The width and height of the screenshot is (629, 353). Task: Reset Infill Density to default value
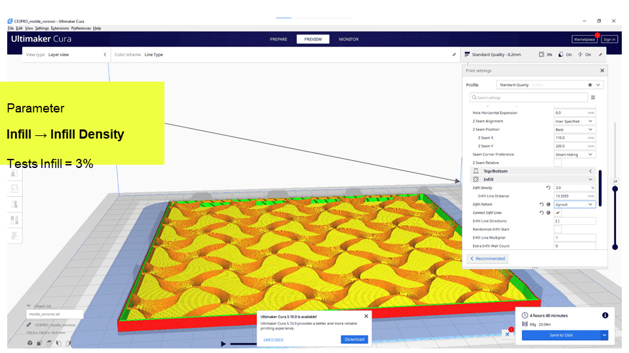coord(548,188)
